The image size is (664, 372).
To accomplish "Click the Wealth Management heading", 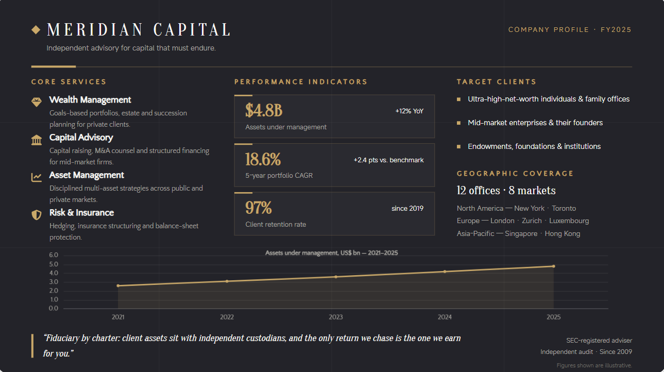I will tap(90, 100).
